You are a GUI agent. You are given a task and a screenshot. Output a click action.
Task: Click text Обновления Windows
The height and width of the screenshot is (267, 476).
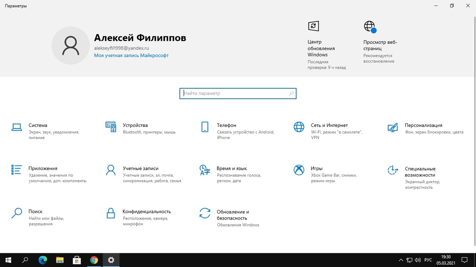click(238, 225)
